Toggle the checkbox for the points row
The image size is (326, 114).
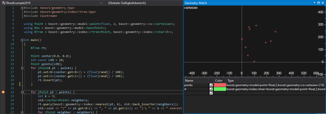coord(211,85)
